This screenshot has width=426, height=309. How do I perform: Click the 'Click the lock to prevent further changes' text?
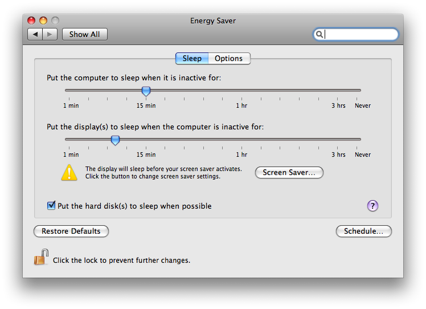pyautogui.click(x=121, y=261)
